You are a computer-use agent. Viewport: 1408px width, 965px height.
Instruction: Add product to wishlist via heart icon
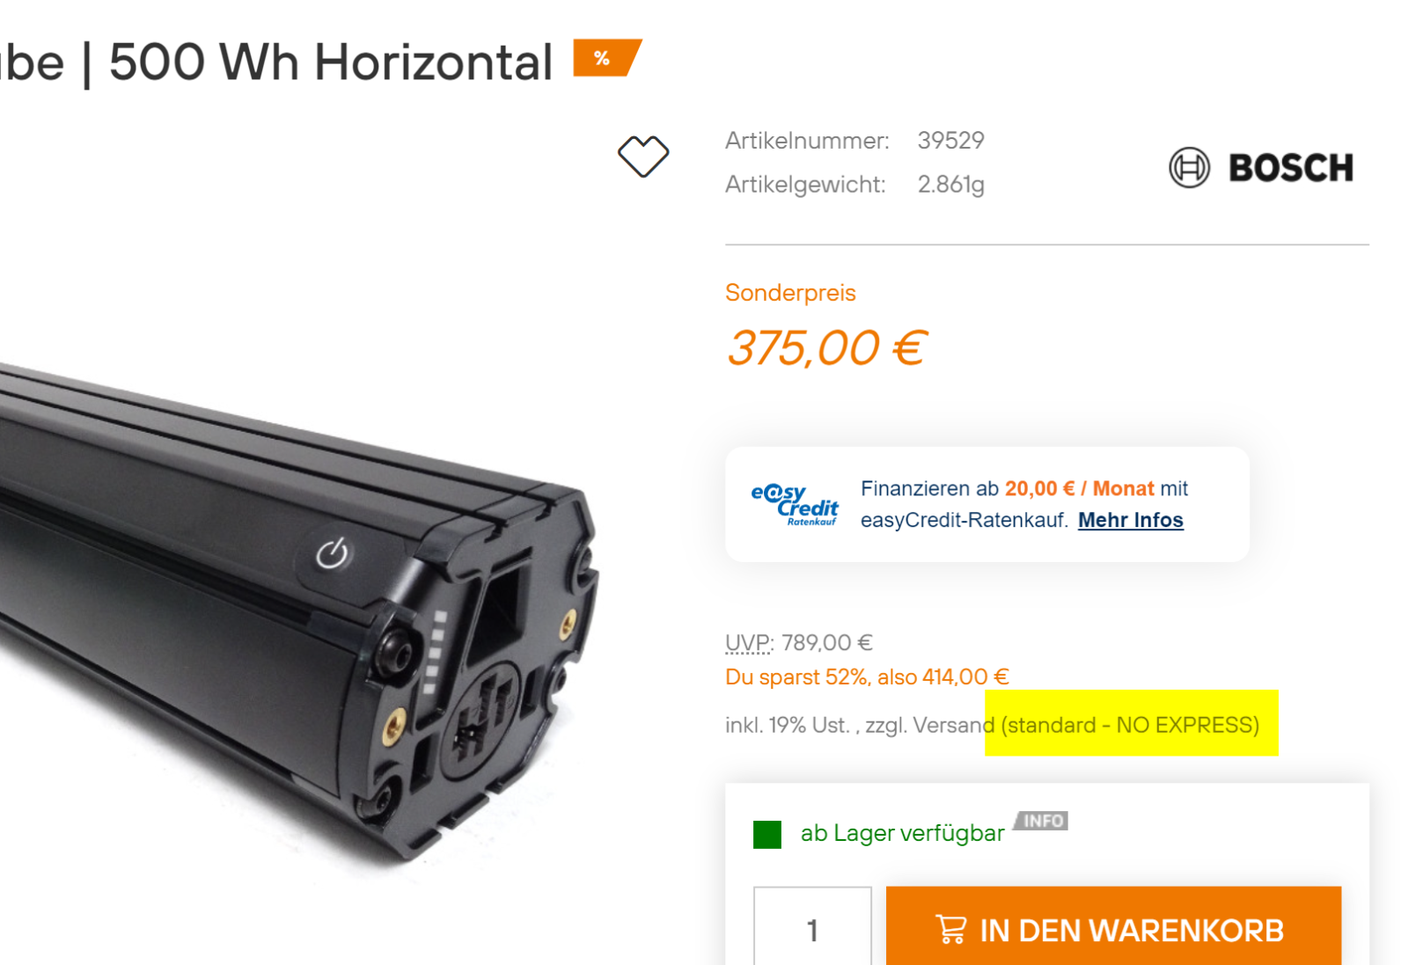[x=643, y=157]
